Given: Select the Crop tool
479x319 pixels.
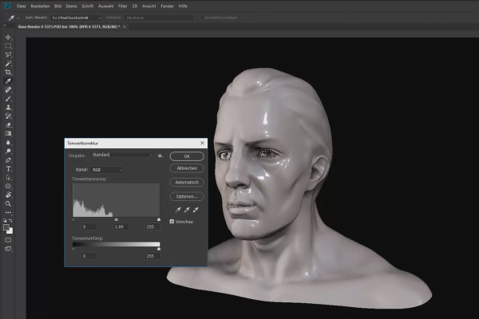Looking at the screenshot, I should coord(8,72).
